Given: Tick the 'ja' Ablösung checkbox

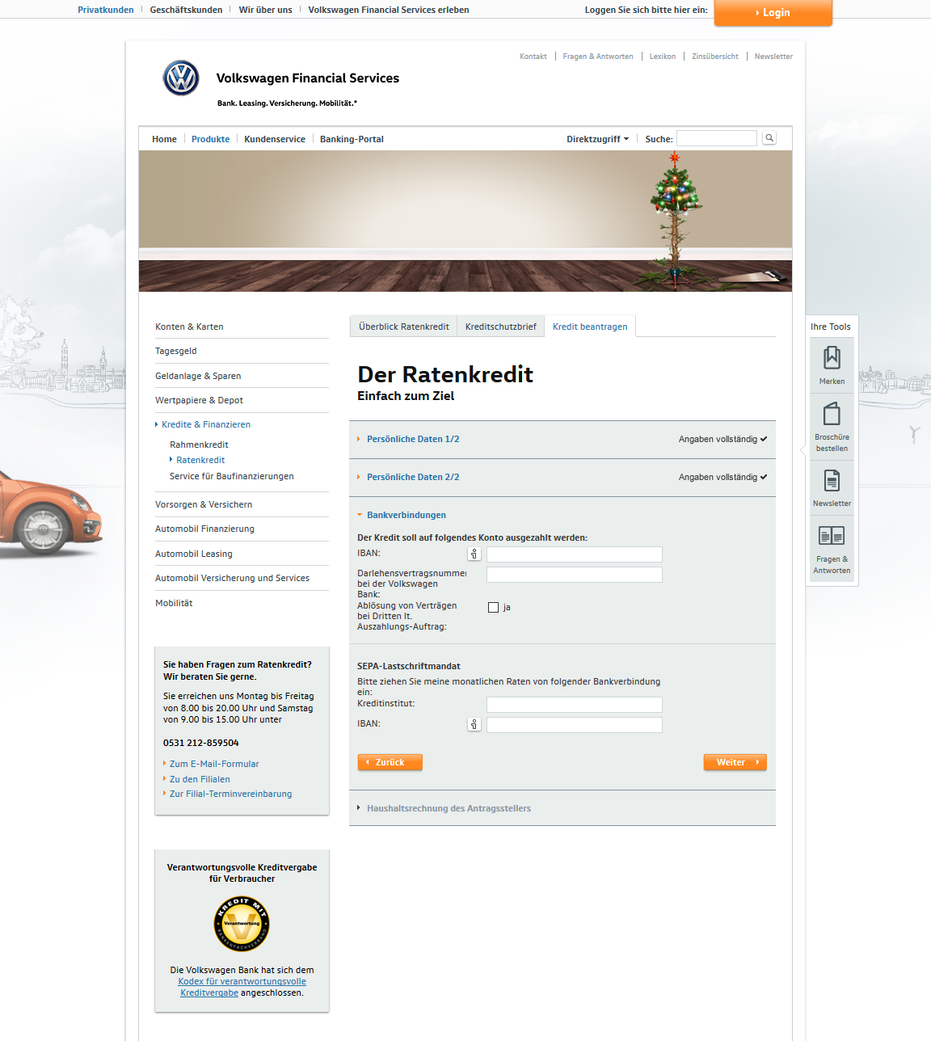Looking at the screenshot, I should pyautogui.click(x=493, y=607).
